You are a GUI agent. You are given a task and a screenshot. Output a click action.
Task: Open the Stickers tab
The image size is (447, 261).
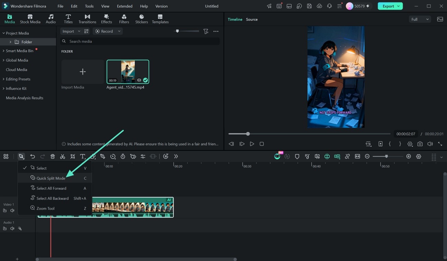click(141, 19)
